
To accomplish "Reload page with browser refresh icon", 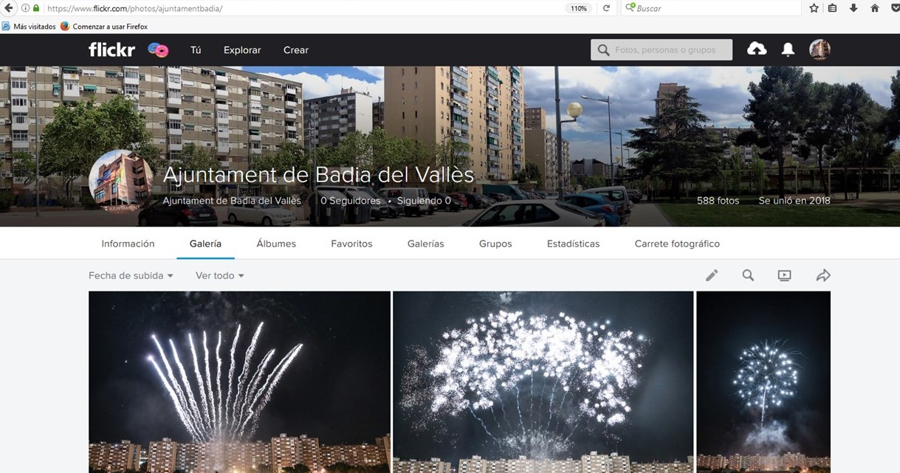I will pyautogui.click(x=606, y=8).
